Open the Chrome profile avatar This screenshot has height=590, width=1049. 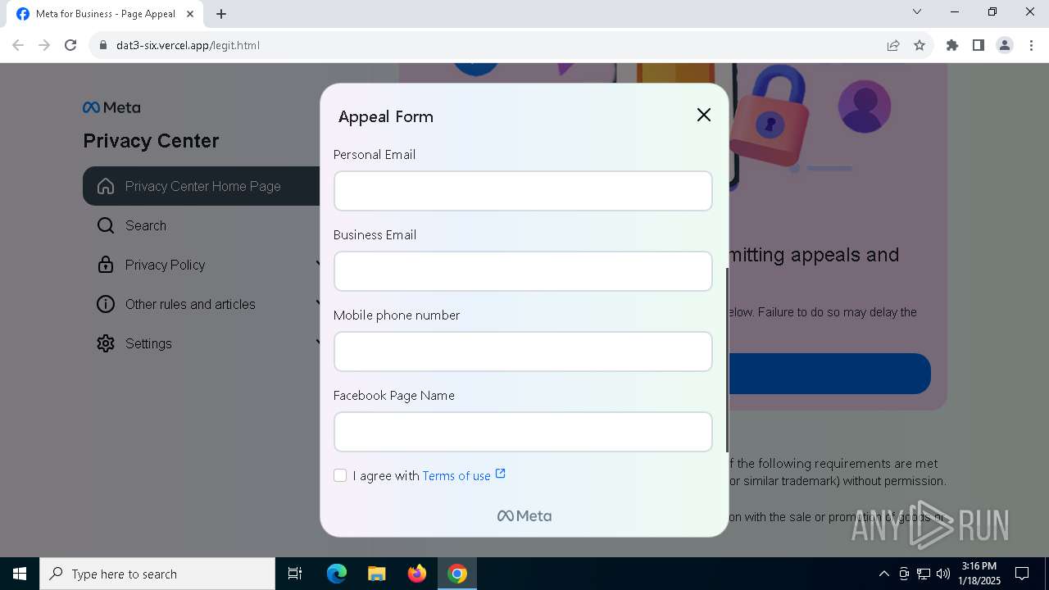pos(1005,45)
